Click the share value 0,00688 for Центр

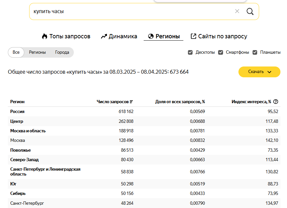pos(197,121)
